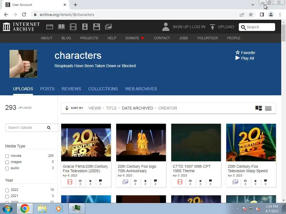This screenshot has height=214, width=286.
Task: Open Gracie Films/20th Century Fox Television thumbnail
Action: click(x=86, y=142)
